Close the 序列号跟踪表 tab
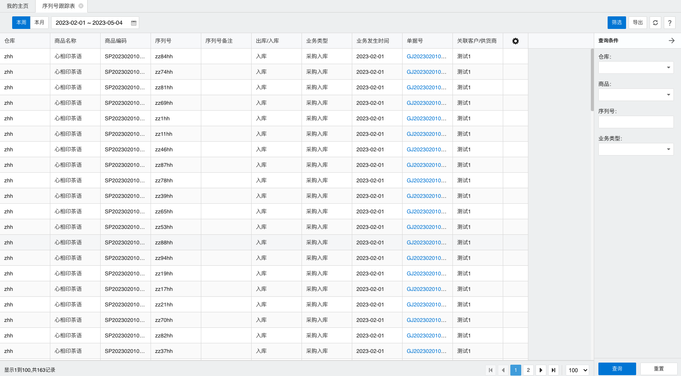Image resolution: width=681 pixels, height=376 pixels. 81,6
